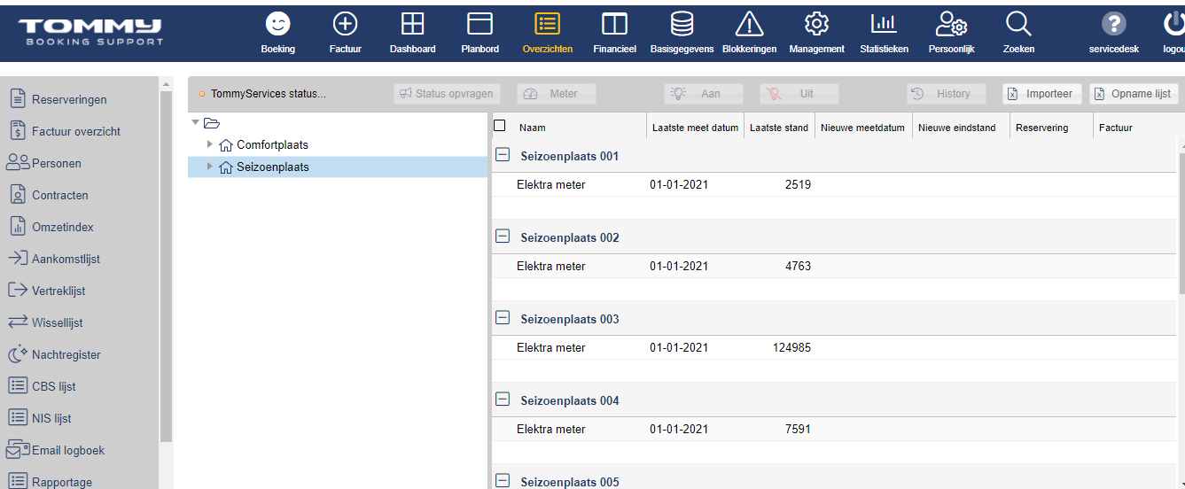Click stand value 2519

(x=798, y=184)
